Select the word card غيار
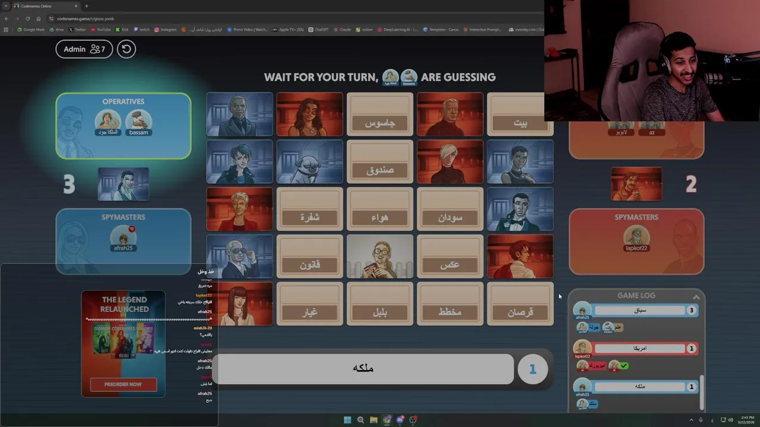The width and height of the screenshot is (760, 427). (310, 304)
